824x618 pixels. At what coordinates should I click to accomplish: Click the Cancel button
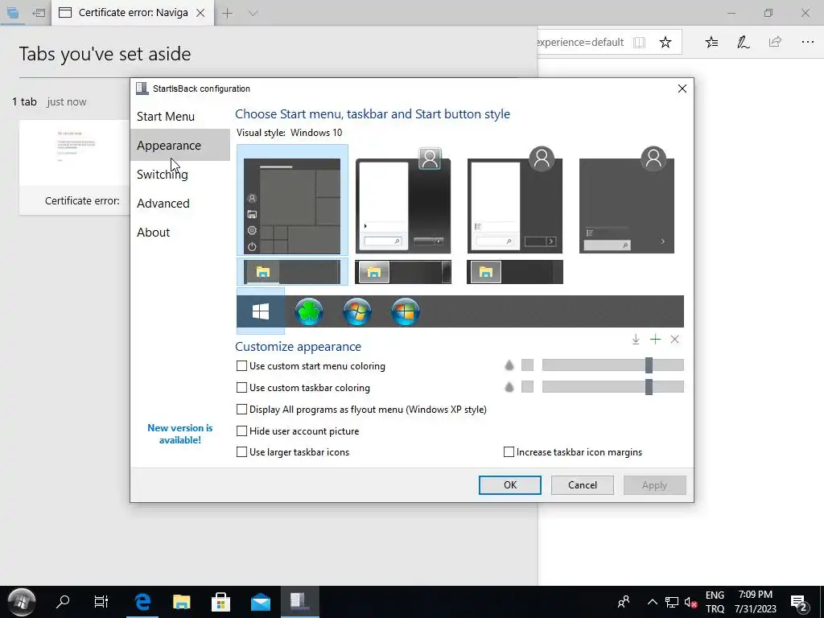(x=583, y=485)
